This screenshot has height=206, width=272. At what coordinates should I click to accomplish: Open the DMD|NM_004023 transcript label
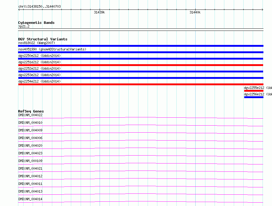coord(30,153)
